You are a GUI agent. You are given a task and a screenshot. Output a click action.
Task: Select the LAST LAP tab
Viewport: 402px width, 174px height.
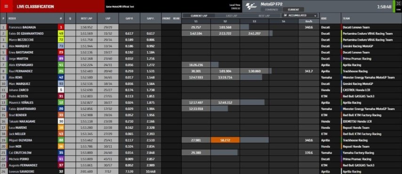click(x=231, y=16)
